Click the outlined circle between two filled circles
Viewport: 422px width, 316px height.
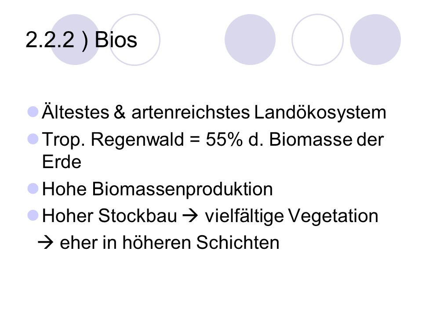[x=317, y=39]
